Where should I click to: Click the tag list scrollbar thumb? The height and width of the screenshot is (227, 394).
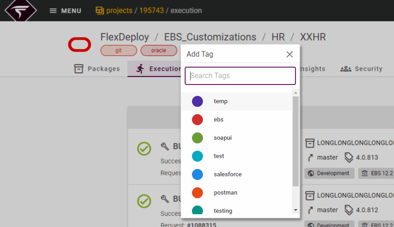click(296, 142)
